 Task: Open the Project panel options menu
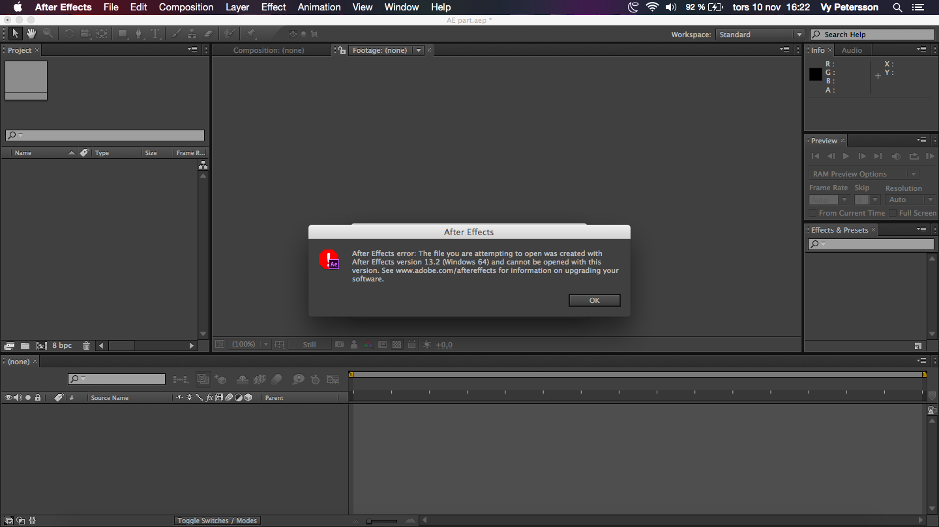tap(192, 50)
